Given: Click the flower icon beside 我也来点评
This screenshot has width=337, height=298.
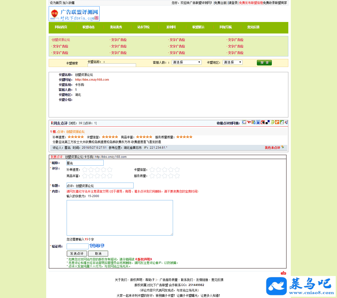Looking at the screenshot, I should coord(283,147).
